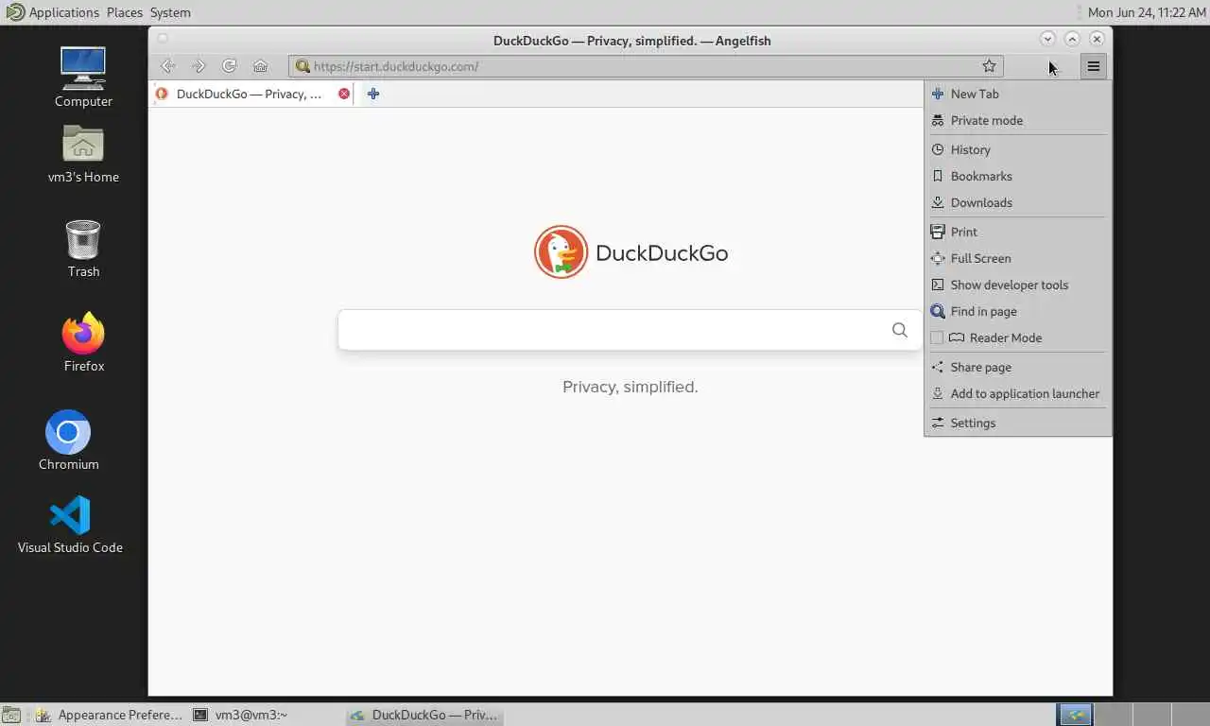Viewport: 1210px width, 726px height.
Task: Bookmark page with the star icon
Action: point(989,66)
